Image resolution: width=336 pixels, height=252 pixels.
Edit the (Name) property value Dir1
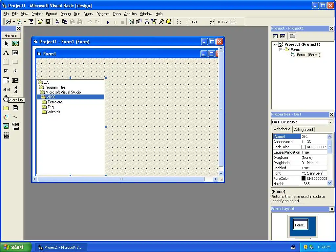314,136
